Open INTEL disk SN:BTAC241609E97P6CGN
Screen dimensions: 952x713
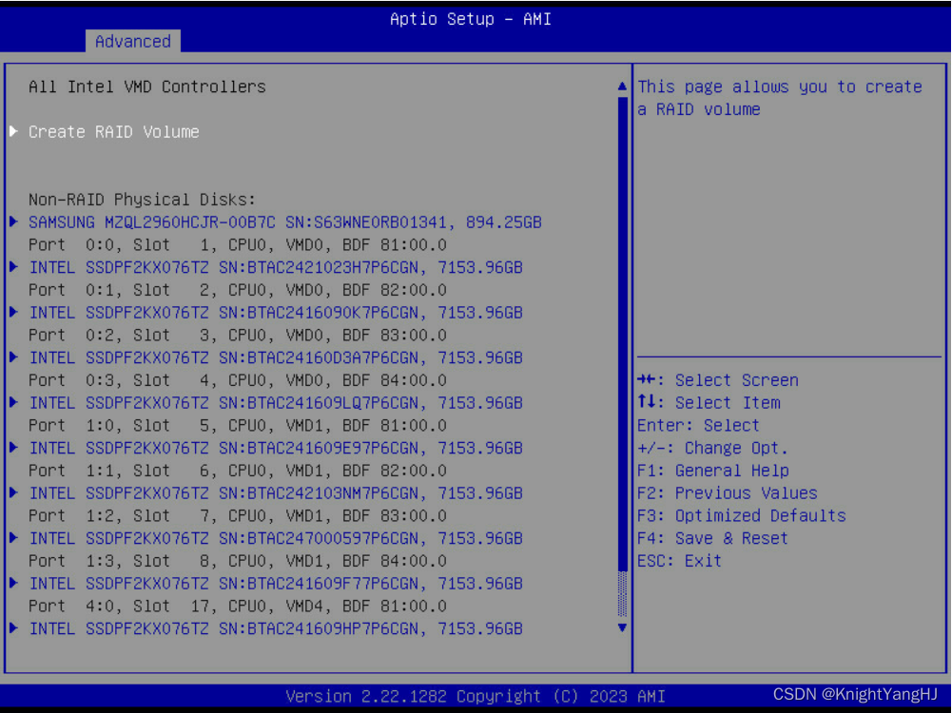pyautogui.click(x=276, y=448)
